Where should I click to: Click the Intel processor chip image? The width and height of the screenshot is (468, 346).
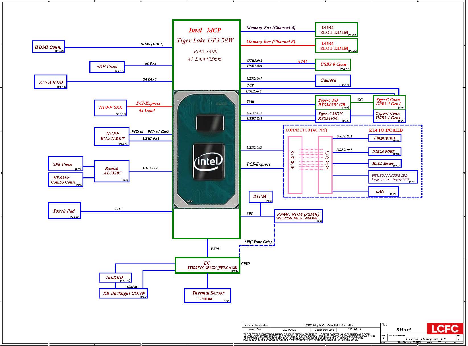[x=207, y=149]
